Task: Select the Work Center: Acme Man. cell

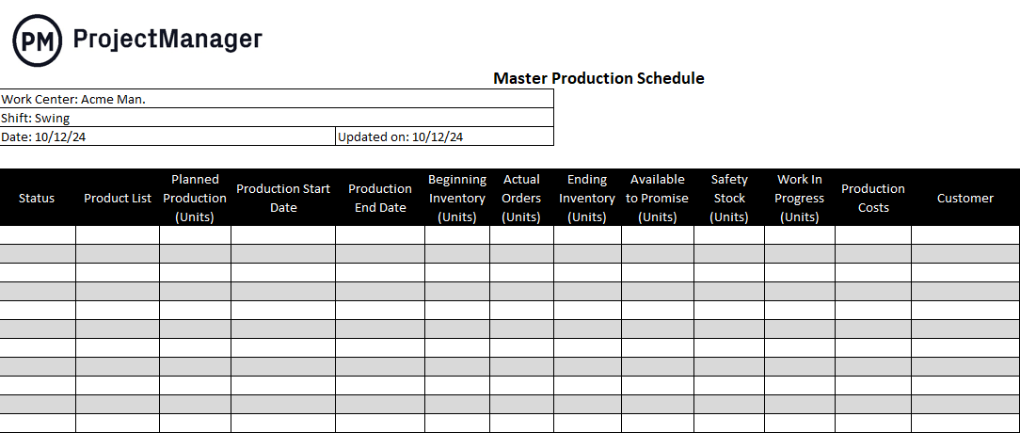Action: click(x=277, y=99)
